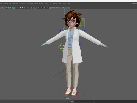Click the motion blur icon

(22, 8)
